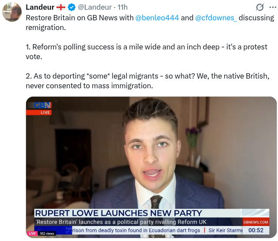Image resolution: width=278 pixels, height=241 pixels.
Task: Click the GBN logo in the video
Action: [42, 105]
